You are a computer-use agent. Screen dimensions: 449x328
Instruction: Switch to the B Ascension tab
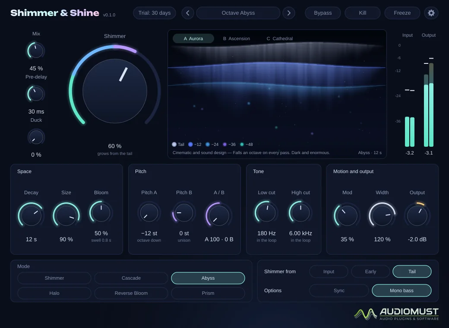point(237,38)
